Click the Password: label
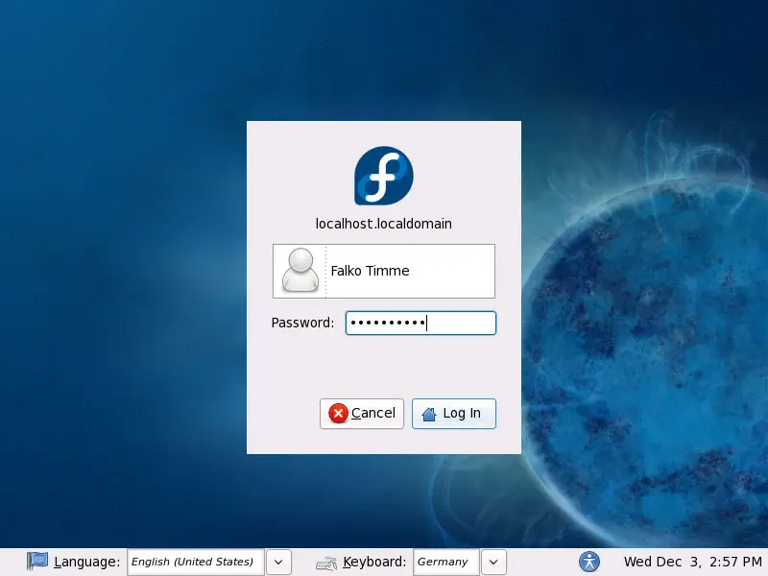The image size is (768, 576). [x=302, y=323]
